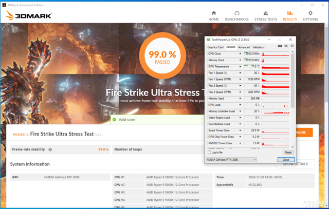The image size is (329, 209).
Task: Click green Valid score check icon
Action: pyautogui.click(x=114, y=120)
